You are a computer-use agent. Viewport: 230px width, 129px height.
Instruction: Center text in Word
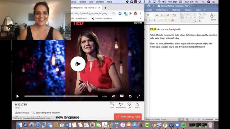pyautogui.click(x=186, y=18)
